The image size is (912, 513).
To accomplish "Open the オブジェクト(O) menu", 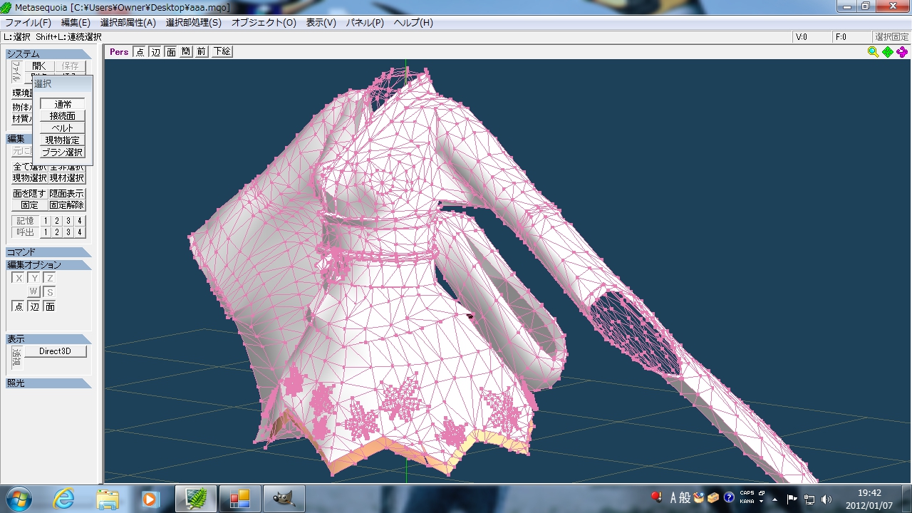I will coord(264,23).
